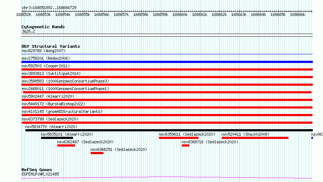This screenshot has width=323, height=182.
Task: Click the 168655k ruler tick label
Action: 82,14
